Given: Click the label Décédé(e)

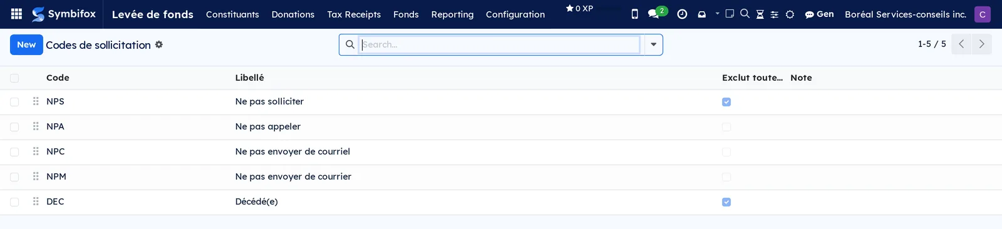Looking at the screenshot, I should click(257, 201).
